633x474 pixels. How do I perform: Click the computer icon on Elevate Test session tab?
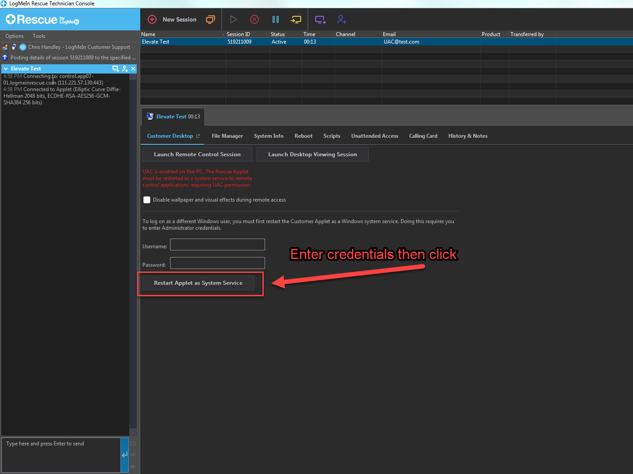(x=150, y=116)
